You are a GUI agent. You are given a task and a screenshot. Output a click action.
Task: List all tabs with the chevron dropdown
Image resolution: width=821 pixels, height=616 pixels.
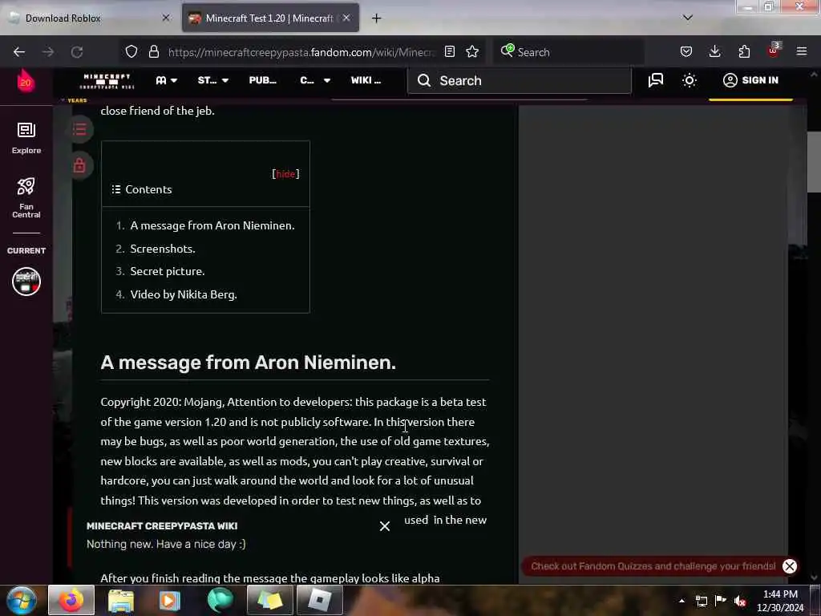(x=687, y=18)
